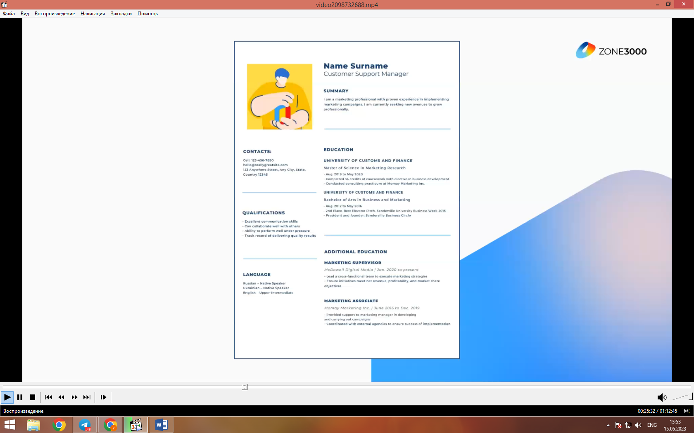Open Telegram from taskbar

coord(85,425)
